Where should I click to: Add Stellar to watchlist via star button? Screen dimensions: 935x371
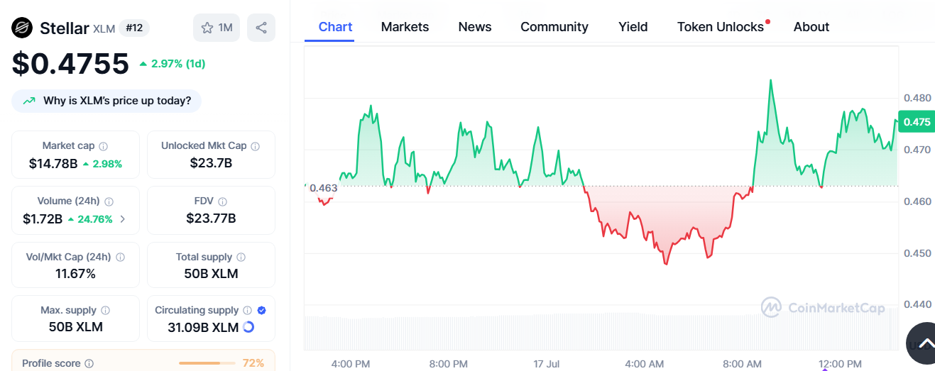217,28
